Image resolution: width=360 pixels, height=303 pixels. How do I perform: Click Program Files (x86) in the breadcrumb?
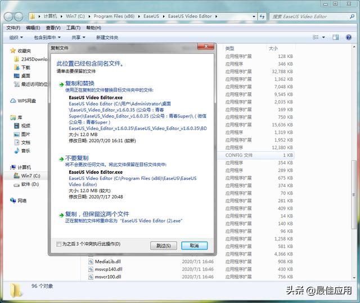pyautogui.click(x=114, y=16)
